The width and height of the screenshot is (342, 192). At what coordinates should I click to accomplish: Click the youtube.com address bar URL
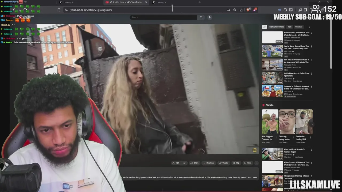(x=91, y=10)
